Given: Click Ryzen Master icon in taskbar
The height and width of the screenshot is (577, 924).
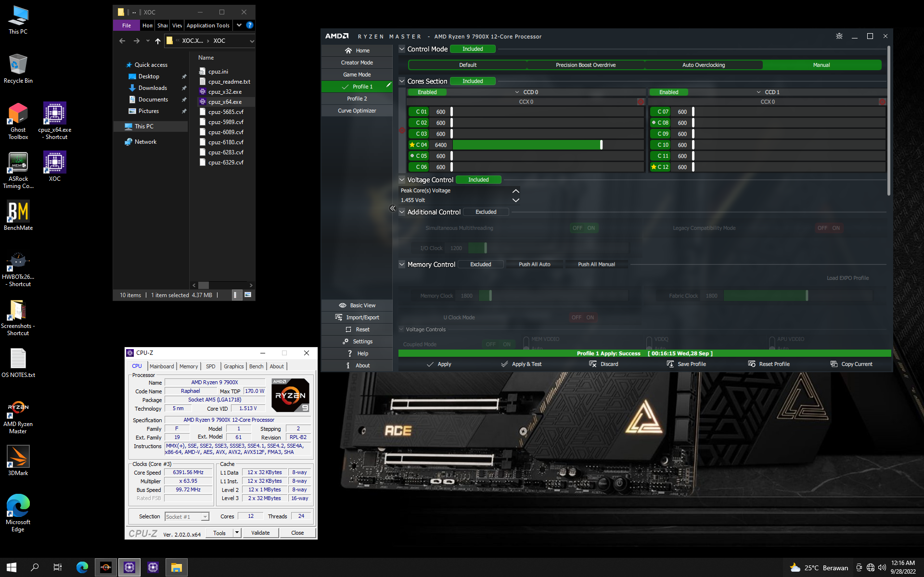Looking at the screenshot, I should (105, 567).
